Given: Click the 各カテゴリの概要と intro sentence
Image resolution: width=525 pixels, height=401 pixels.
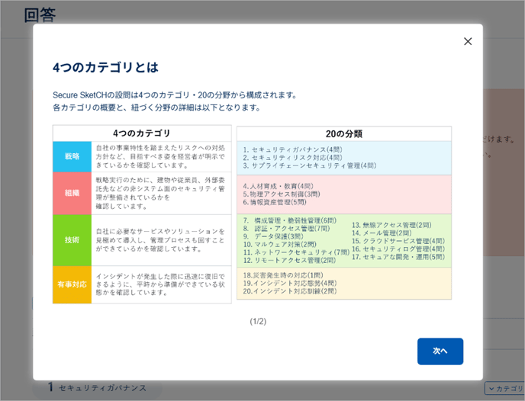Looking at the screenshot, I should pos(156,107).
